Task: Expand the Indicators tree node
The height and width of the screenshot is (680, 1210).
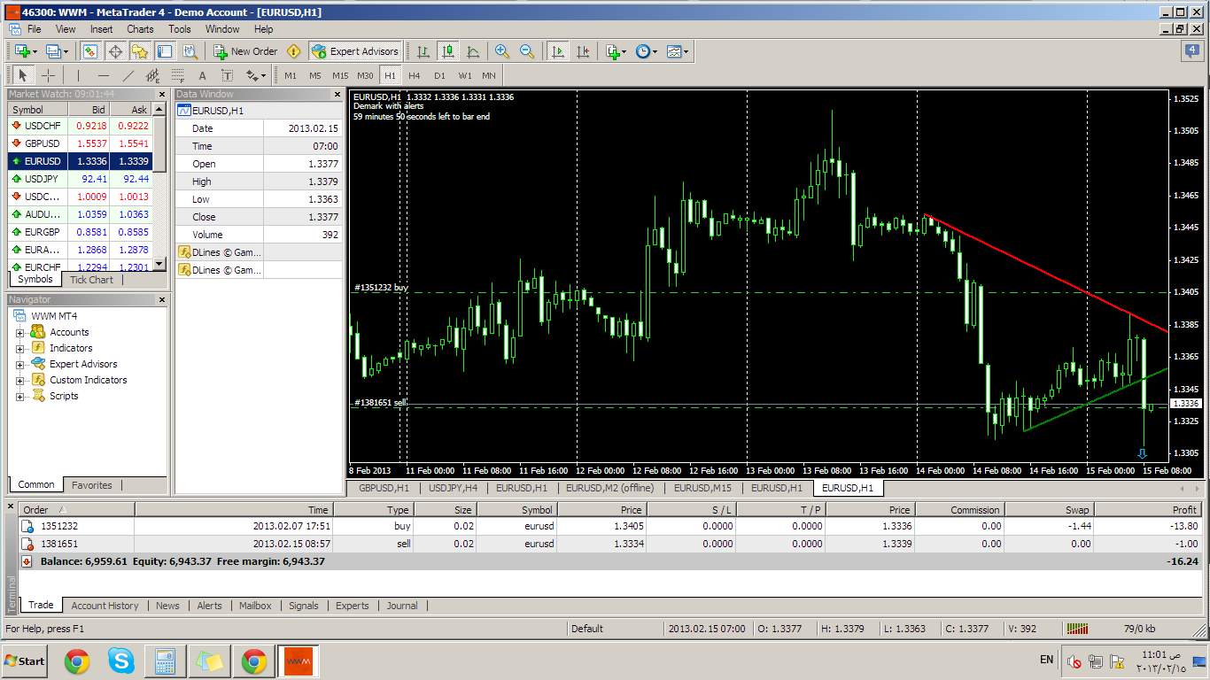Action: (20, 349)
